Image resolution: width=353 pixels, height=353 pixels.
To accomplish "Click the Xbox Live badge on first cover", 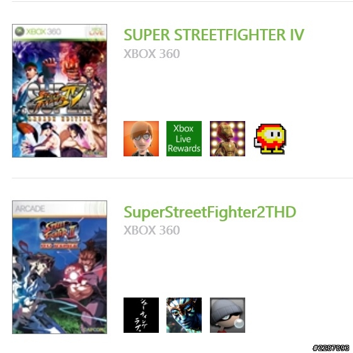I will tap(96, 32).
